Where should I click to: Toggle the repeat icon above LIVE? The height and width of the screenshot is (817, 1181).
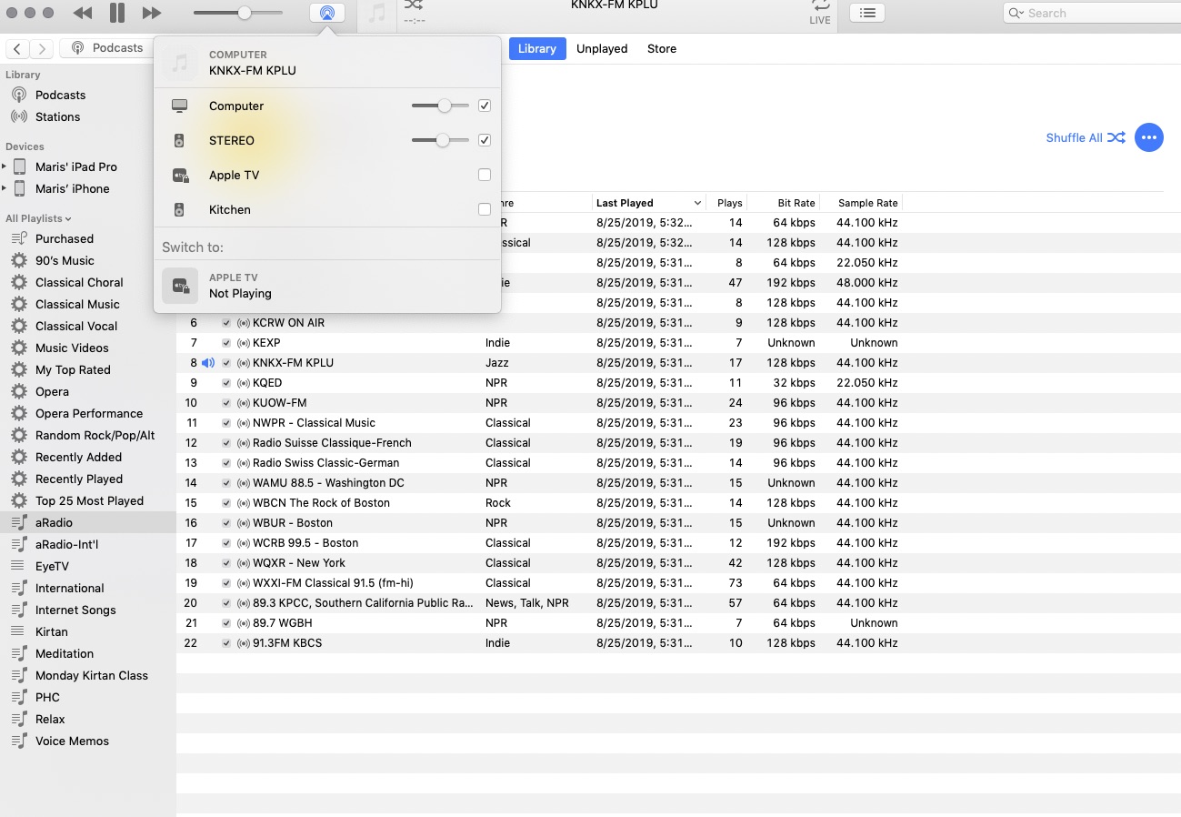pos(820,5)
